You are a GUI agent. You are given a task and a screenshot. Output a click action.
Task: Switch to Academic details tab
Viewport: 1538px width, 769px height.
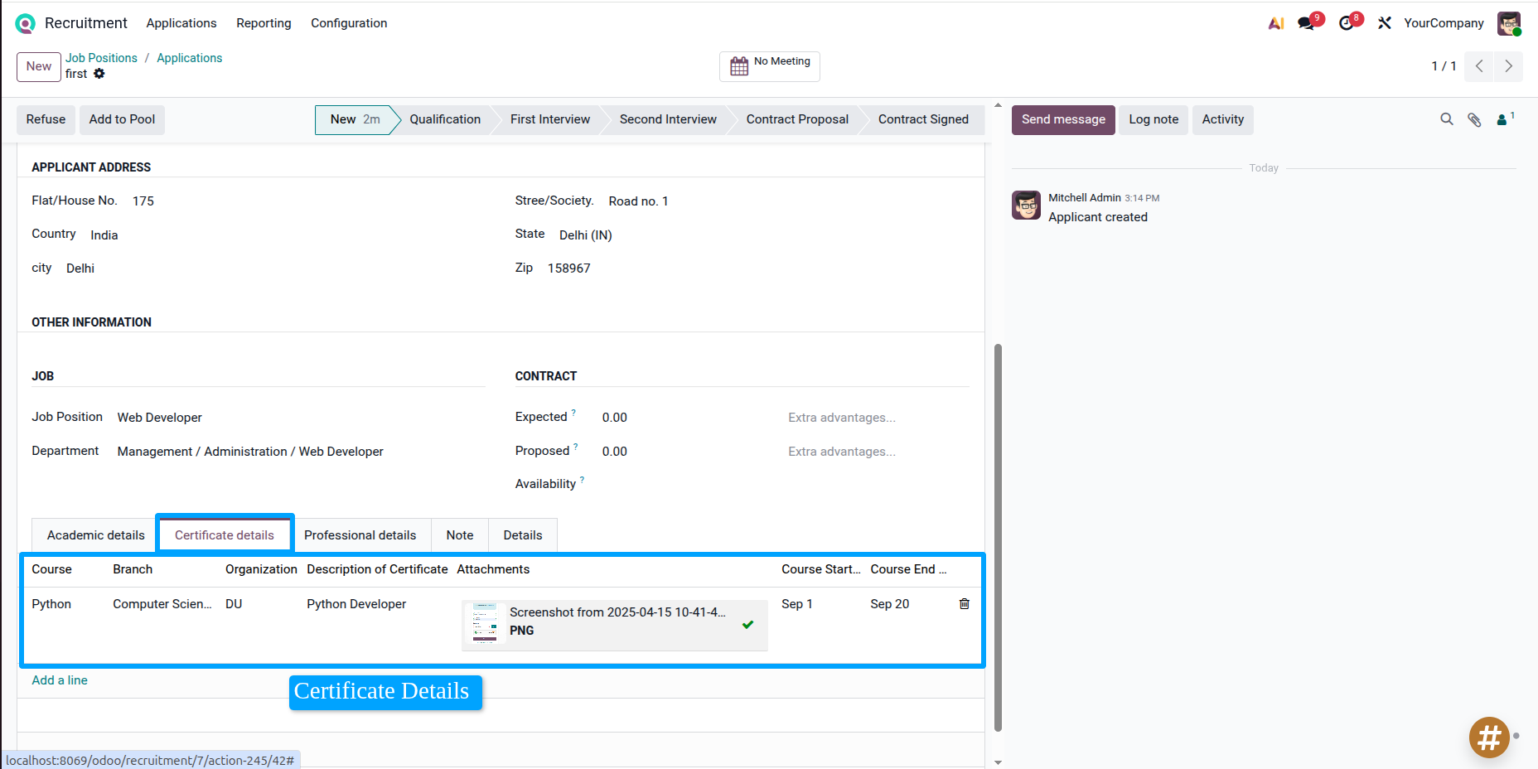[95, 535]
